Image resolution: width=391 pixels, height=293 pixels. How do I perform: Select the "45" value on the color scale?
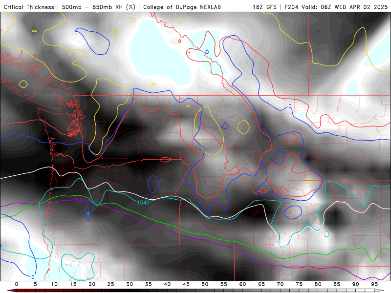tap(186, 284)
